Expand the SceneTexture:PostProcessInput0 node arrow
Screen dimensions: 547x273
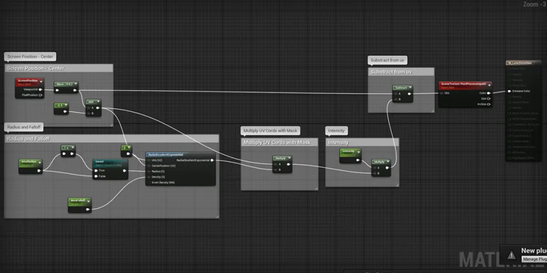click(x=489, y=85)
